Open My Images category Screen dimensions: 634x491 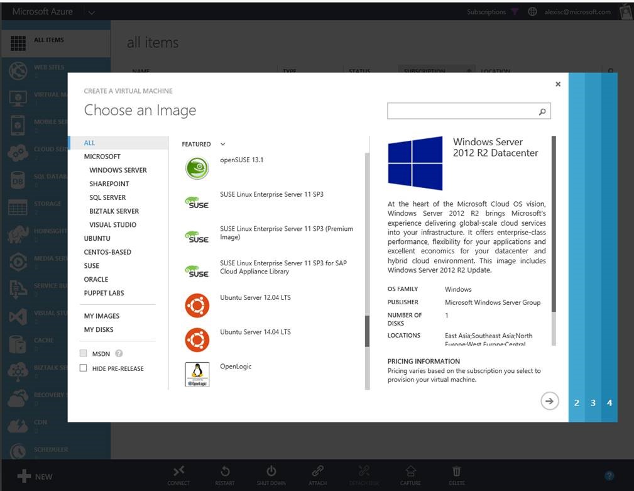pos(102,316)
